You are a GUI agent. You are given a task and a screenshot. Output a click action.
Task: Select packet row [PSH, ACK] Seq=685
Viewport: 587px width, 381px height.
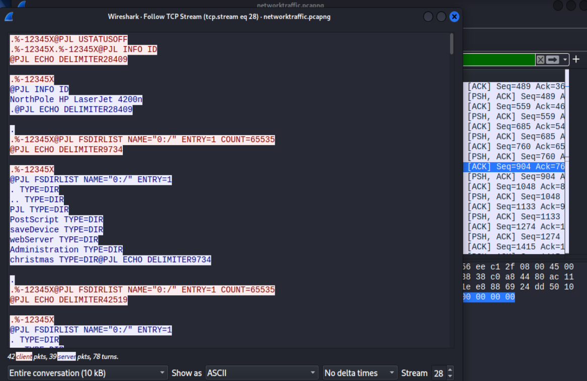(514, 137)
